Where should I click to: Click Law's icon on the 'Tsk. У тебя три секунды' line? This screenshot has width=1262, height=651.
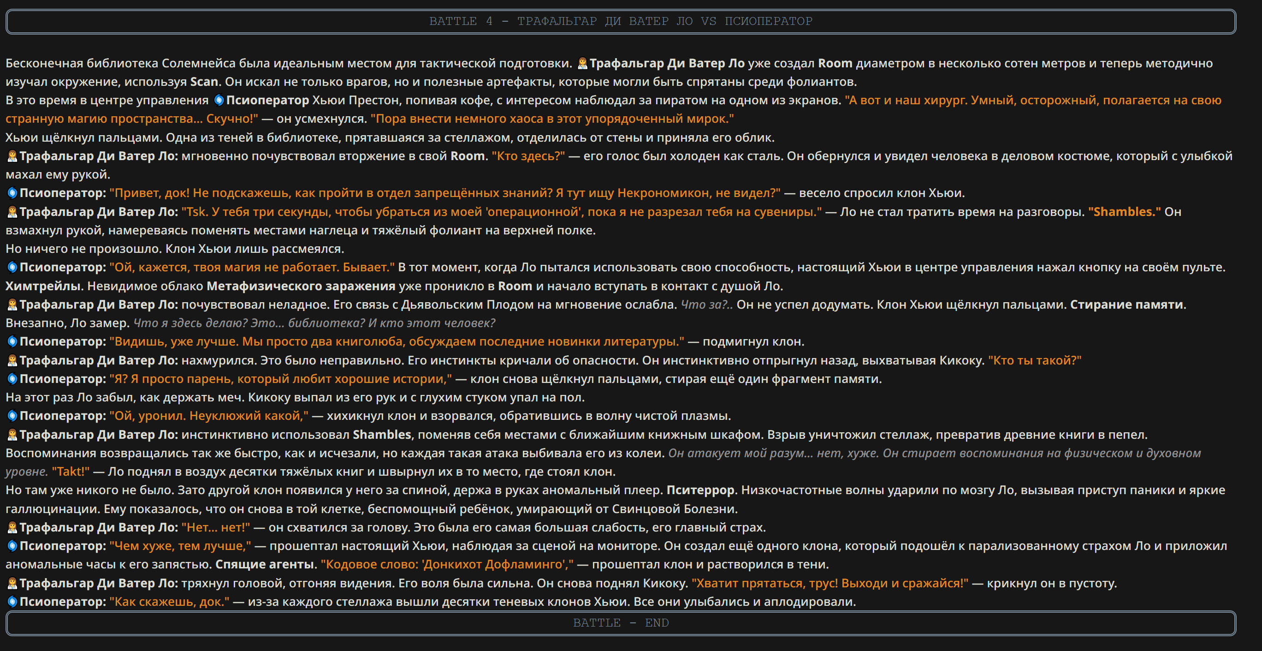[x=12, y=212]
